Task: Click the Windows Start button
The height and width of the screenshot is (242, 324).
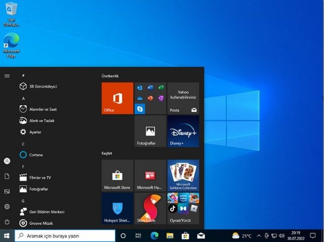Action: [7, 235]
